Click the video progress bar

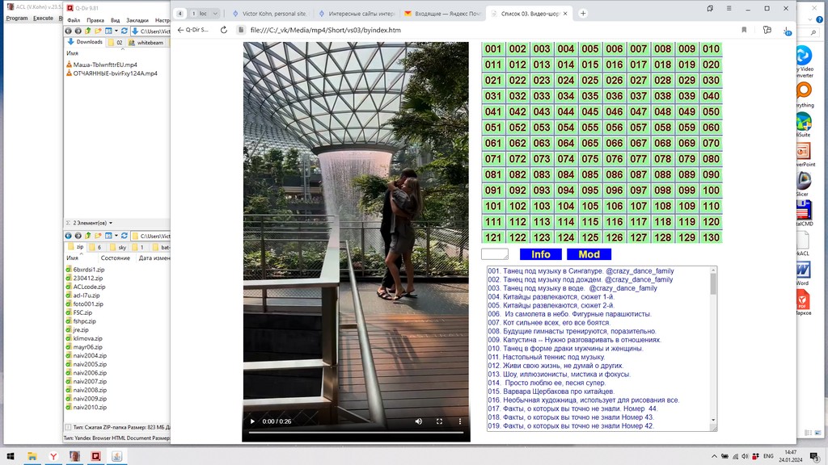[x=356, y=433]
